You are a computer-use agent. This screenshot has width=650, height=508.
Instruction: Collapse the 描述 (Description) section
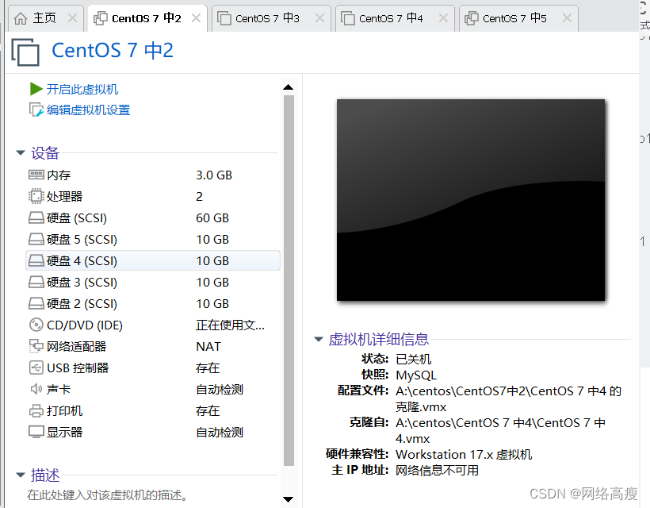21,475
